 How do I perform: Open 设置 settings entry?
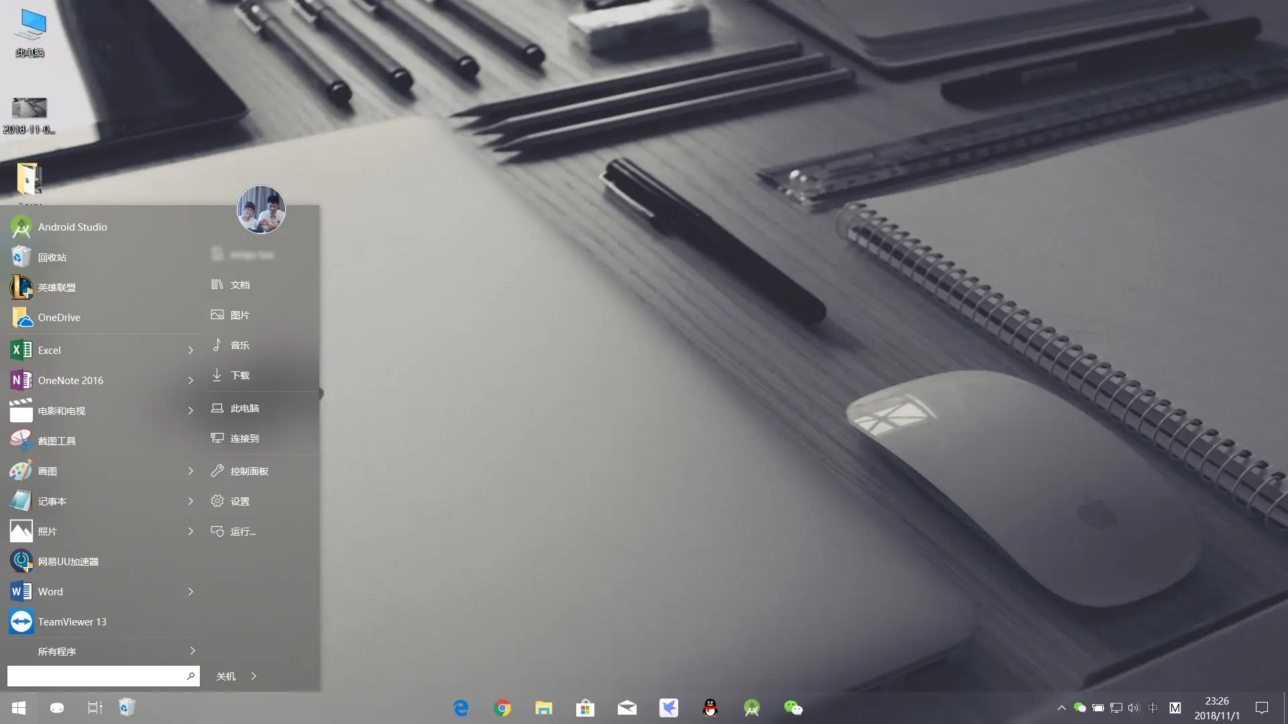239,501
